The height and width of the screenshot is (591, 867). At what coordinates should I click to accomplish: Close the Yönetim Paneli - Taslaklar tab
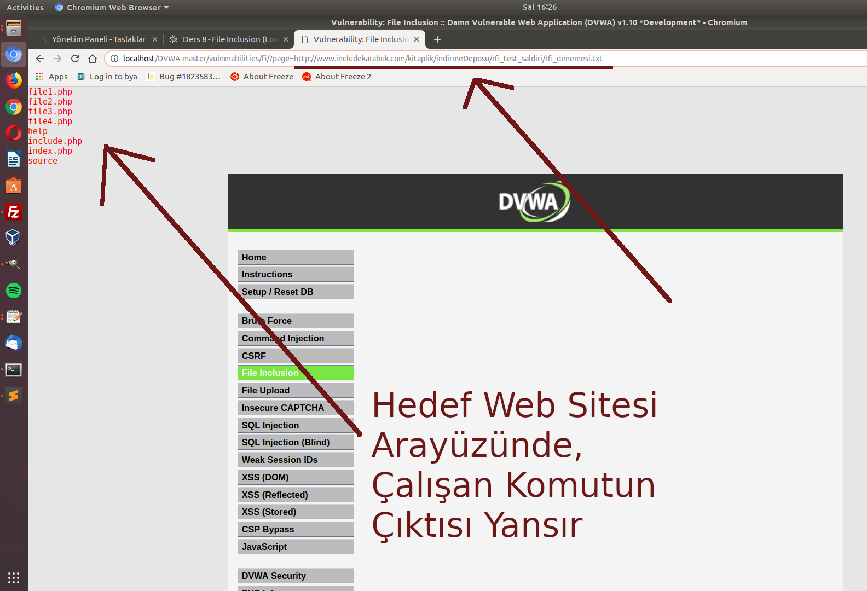click(155, 39)
